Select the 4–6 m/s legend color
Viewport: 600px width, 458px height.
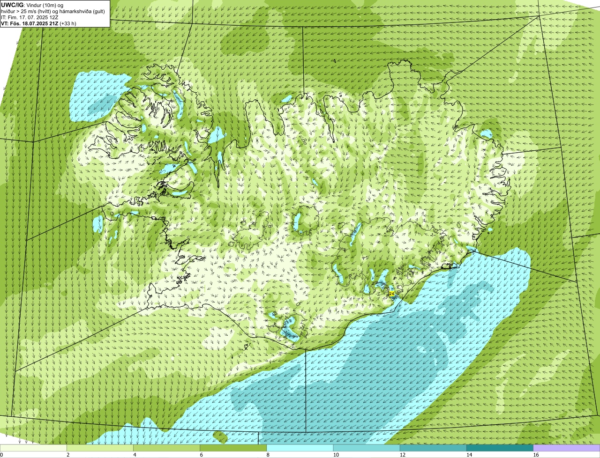pos(167,448)
